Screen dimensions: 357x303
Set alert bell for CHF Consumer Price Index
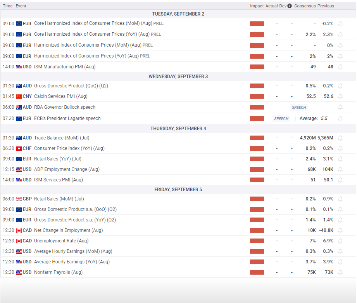[x=340, y=148]
